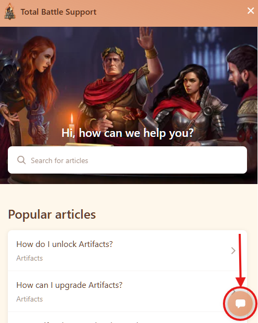Image resolution: width=258 pixels, height=323 pixels.
Task: Click the search magnifier icon
Action: pyautogui.click(x=21, y=160)
